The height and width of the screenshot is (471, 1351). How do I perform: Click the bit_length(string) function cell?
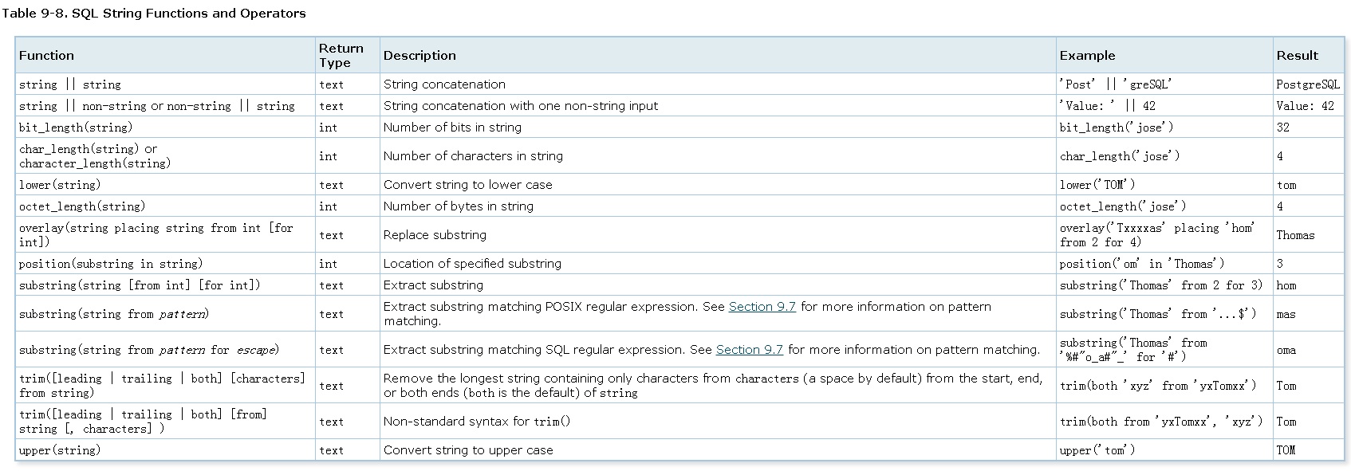pyautogui.click(x=76, y=128)
